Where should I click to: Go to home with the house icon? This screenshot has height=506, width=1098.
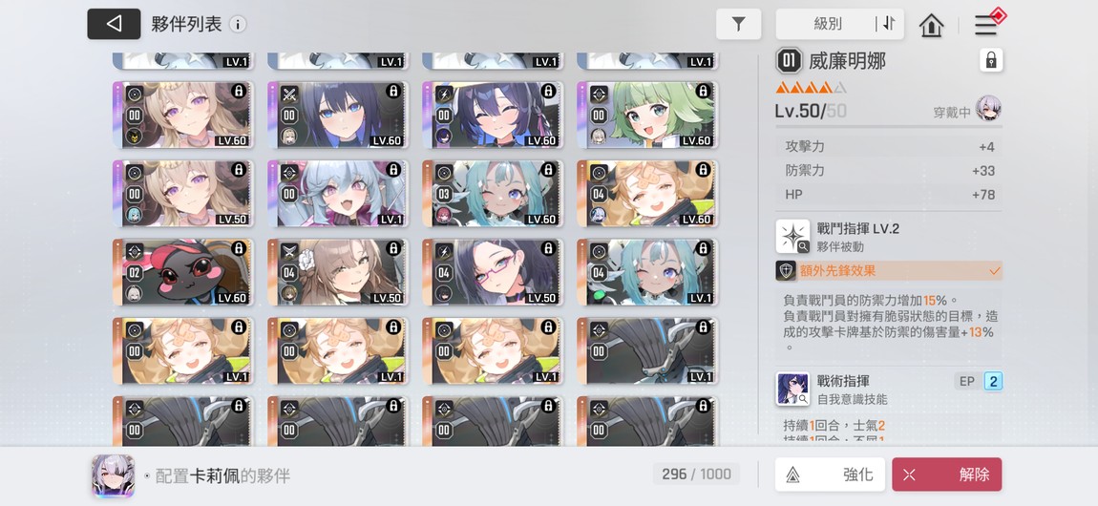pyautogui.click(x=931, y=25)
